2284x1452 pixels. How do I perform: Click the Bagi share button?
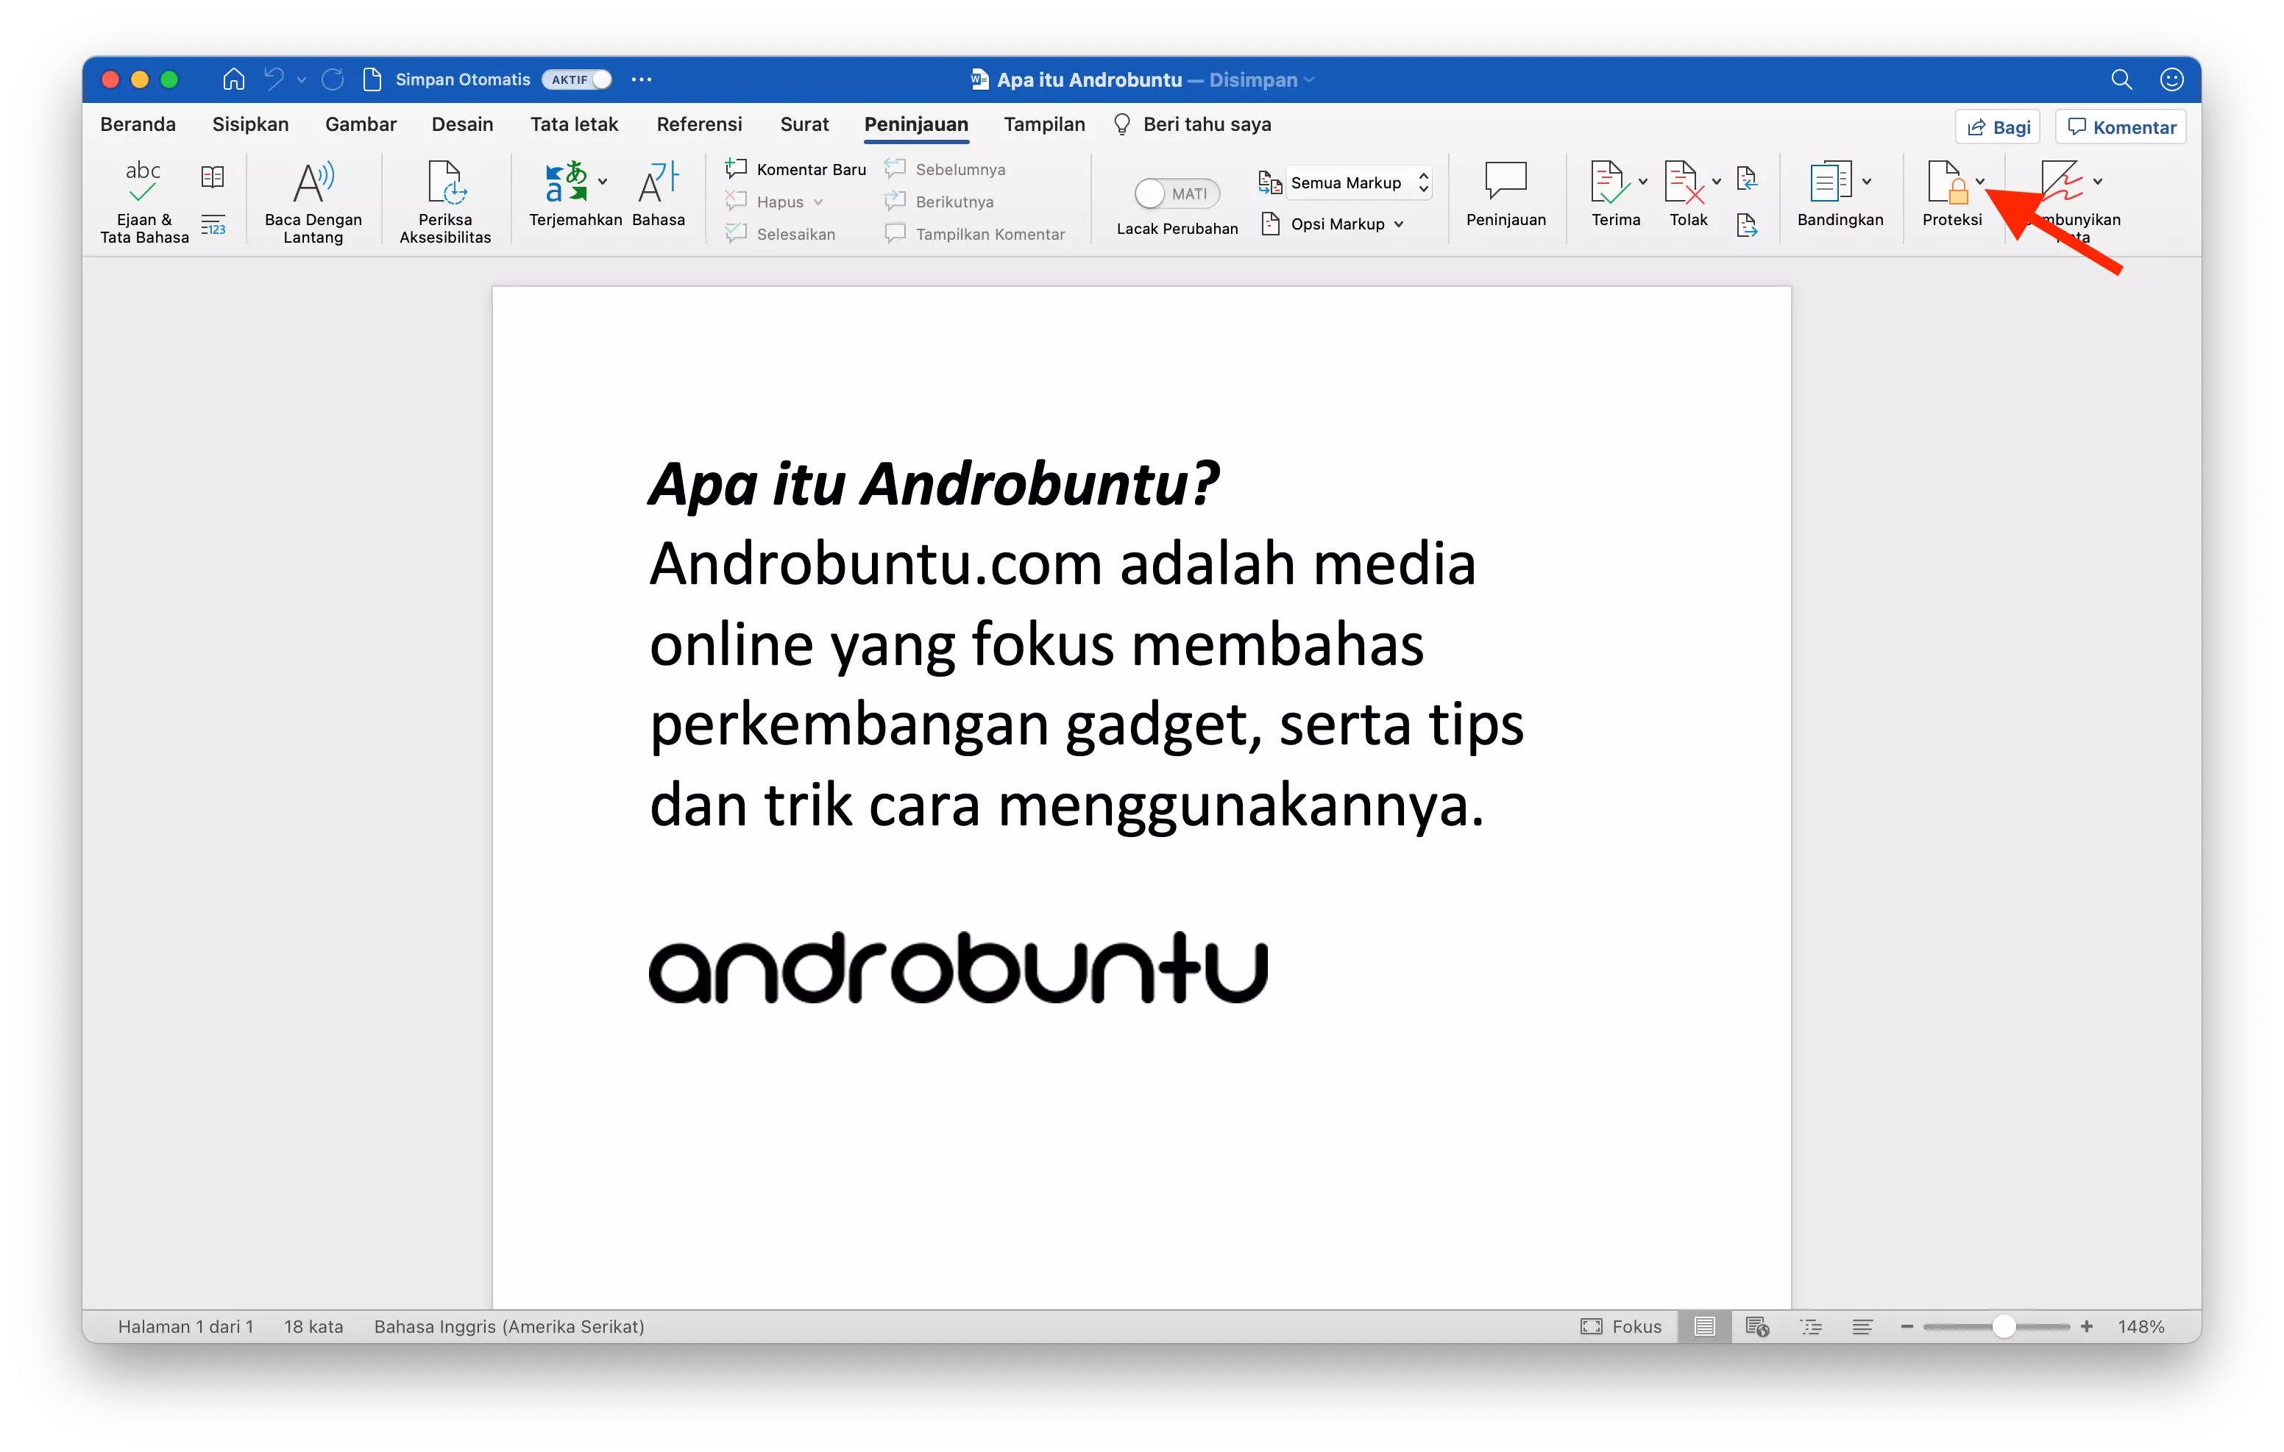point(1998,126)
